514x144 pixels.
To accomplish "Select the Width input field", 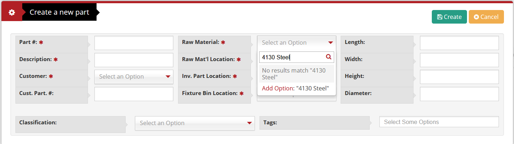I will 459,60.
